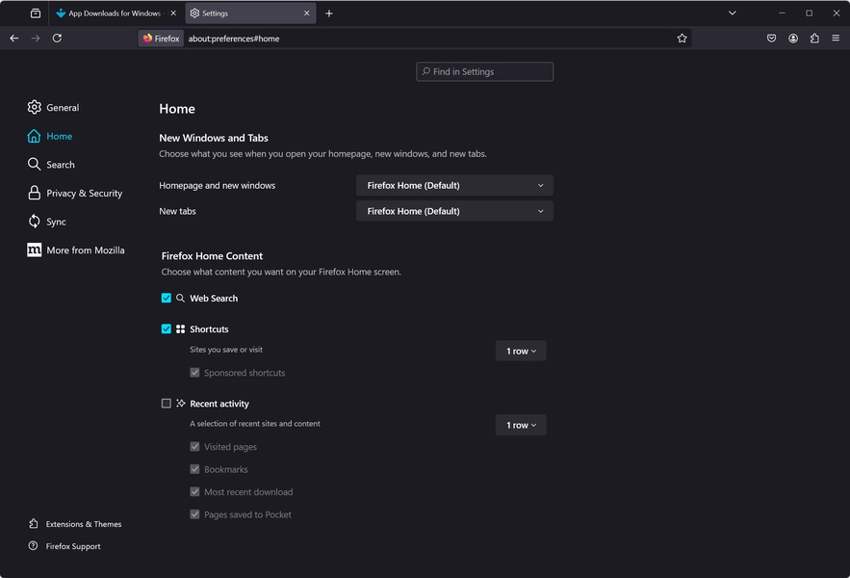
Task: Click the Firefox View icon
Action: (36, 13)
